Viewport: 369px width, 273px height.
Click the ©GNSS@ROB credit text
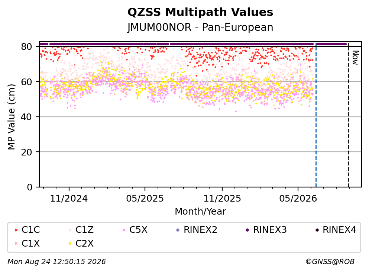pos(330,261)
